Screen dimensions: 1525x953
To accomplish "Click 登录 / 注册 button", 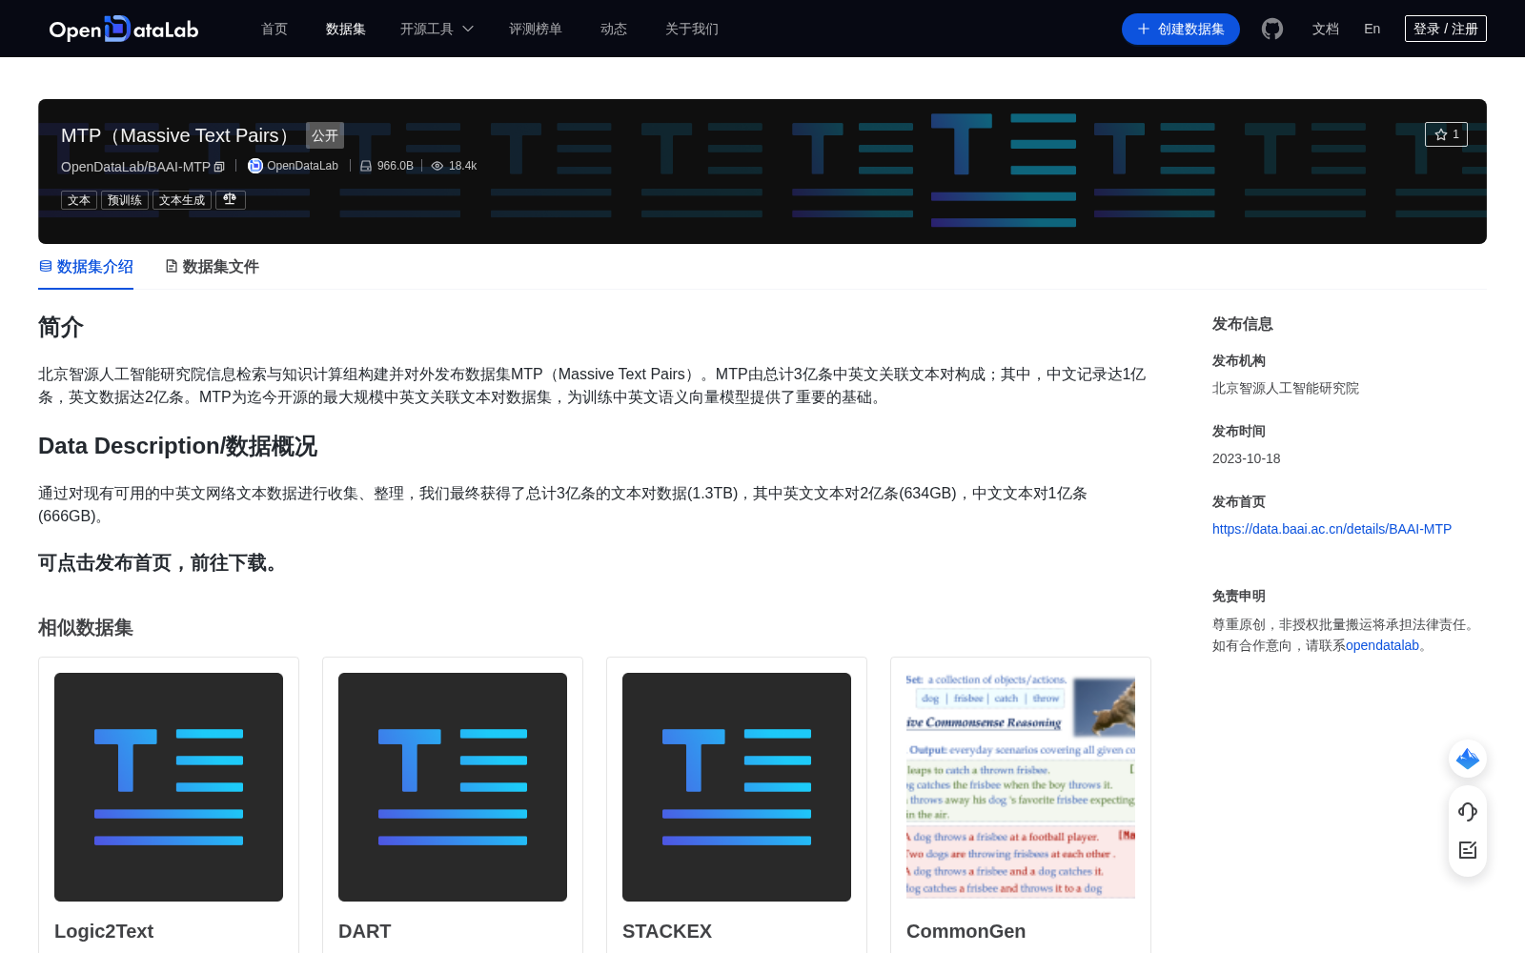I will 1446,29.
